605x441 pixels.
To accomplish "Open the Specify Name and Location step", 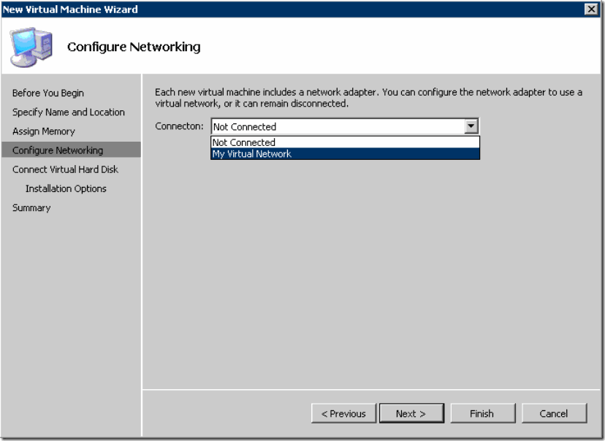I will (x=68, y=112).
